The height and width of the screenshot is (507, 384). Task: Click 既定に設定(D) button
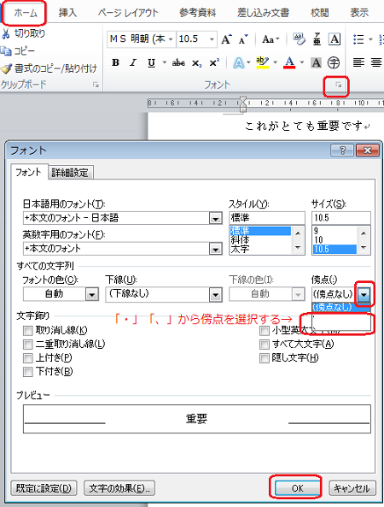point(44,488)
